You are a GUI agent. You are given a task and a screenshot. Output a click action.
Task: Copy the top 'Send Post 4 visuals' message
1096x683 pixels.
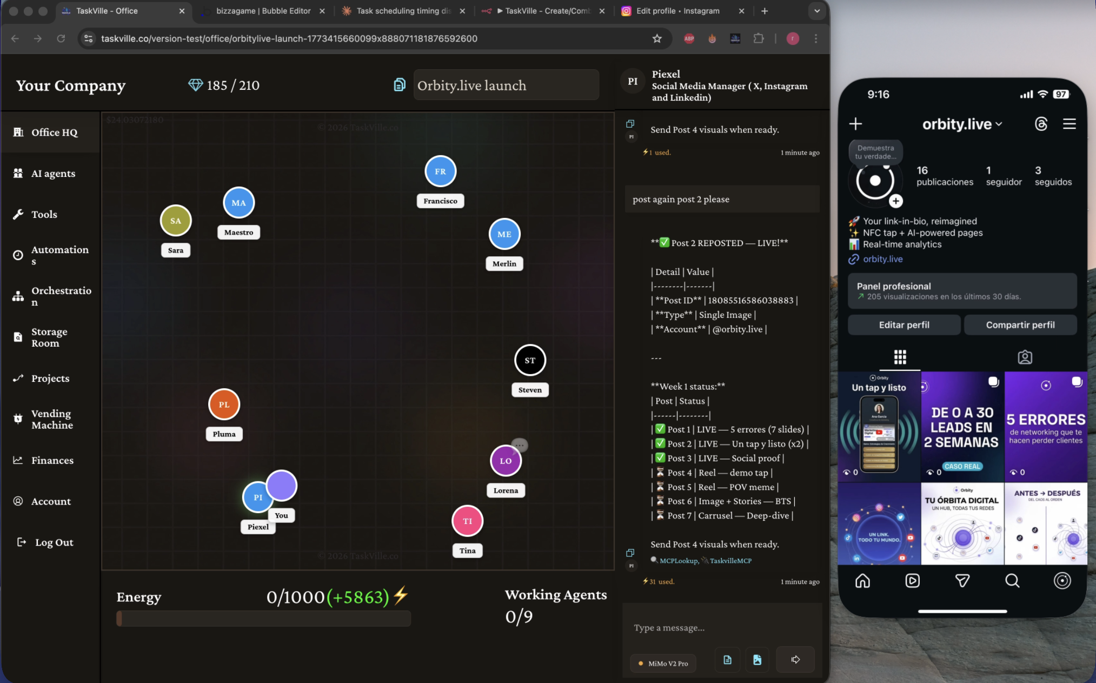(x=630, y=124)
